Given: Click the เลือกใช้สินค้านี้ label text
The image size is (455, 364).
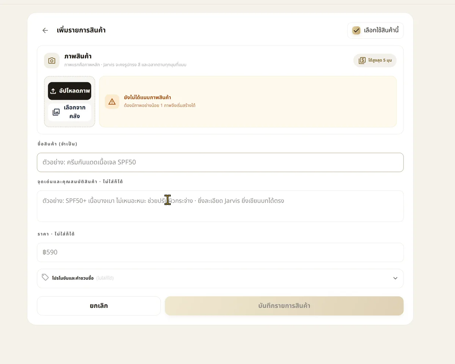Looking at the screenshot, I should point(381,30).
